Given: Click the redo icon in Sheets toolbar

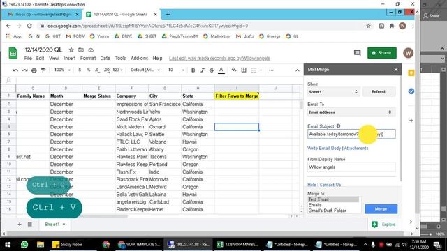Looking at the screenshot, I should (x=25, y=70).
